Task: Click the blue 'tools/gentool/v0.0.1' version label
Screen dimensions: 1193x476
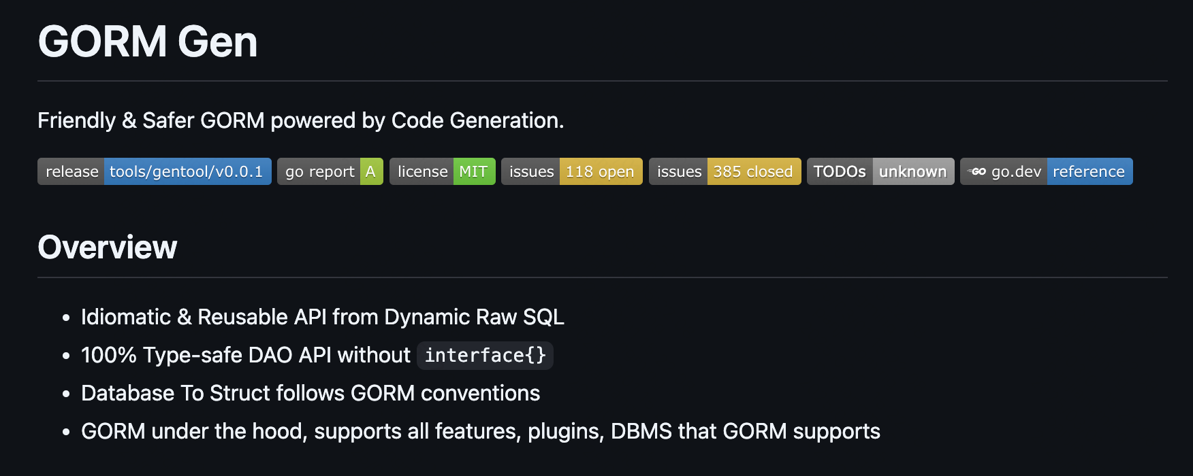Action: 187,171
